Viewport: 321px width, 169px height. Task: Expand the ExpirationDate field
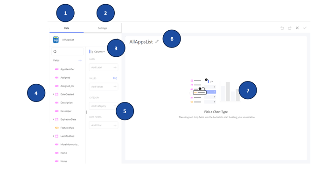pyautogui.click(x=54, y=119)
